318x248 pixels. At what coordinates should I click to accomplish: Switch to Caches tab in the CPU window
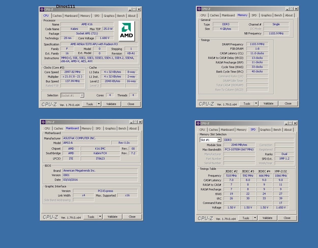click(57, 16)
